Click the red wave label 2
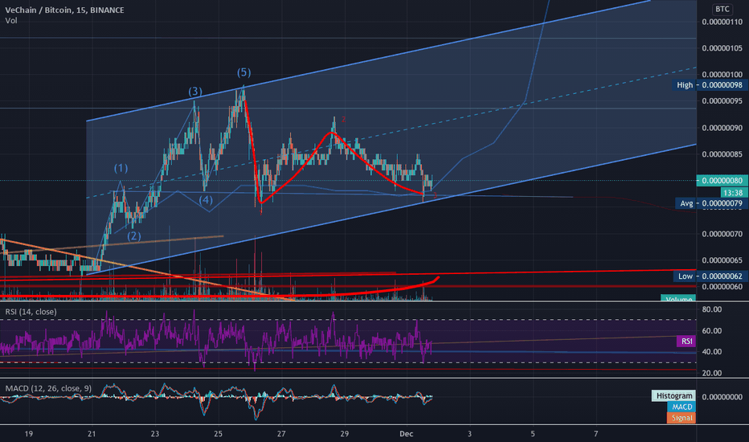 pos(343,120)
